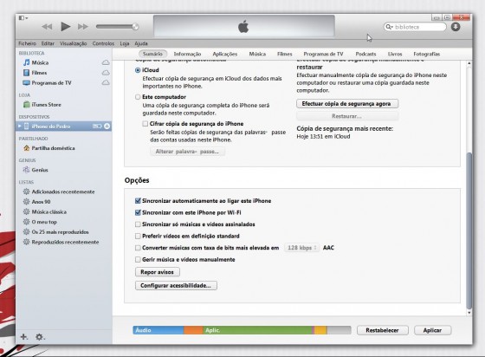Open O meu top playlist gear icon
485x357 pixels.
point(27,222)
